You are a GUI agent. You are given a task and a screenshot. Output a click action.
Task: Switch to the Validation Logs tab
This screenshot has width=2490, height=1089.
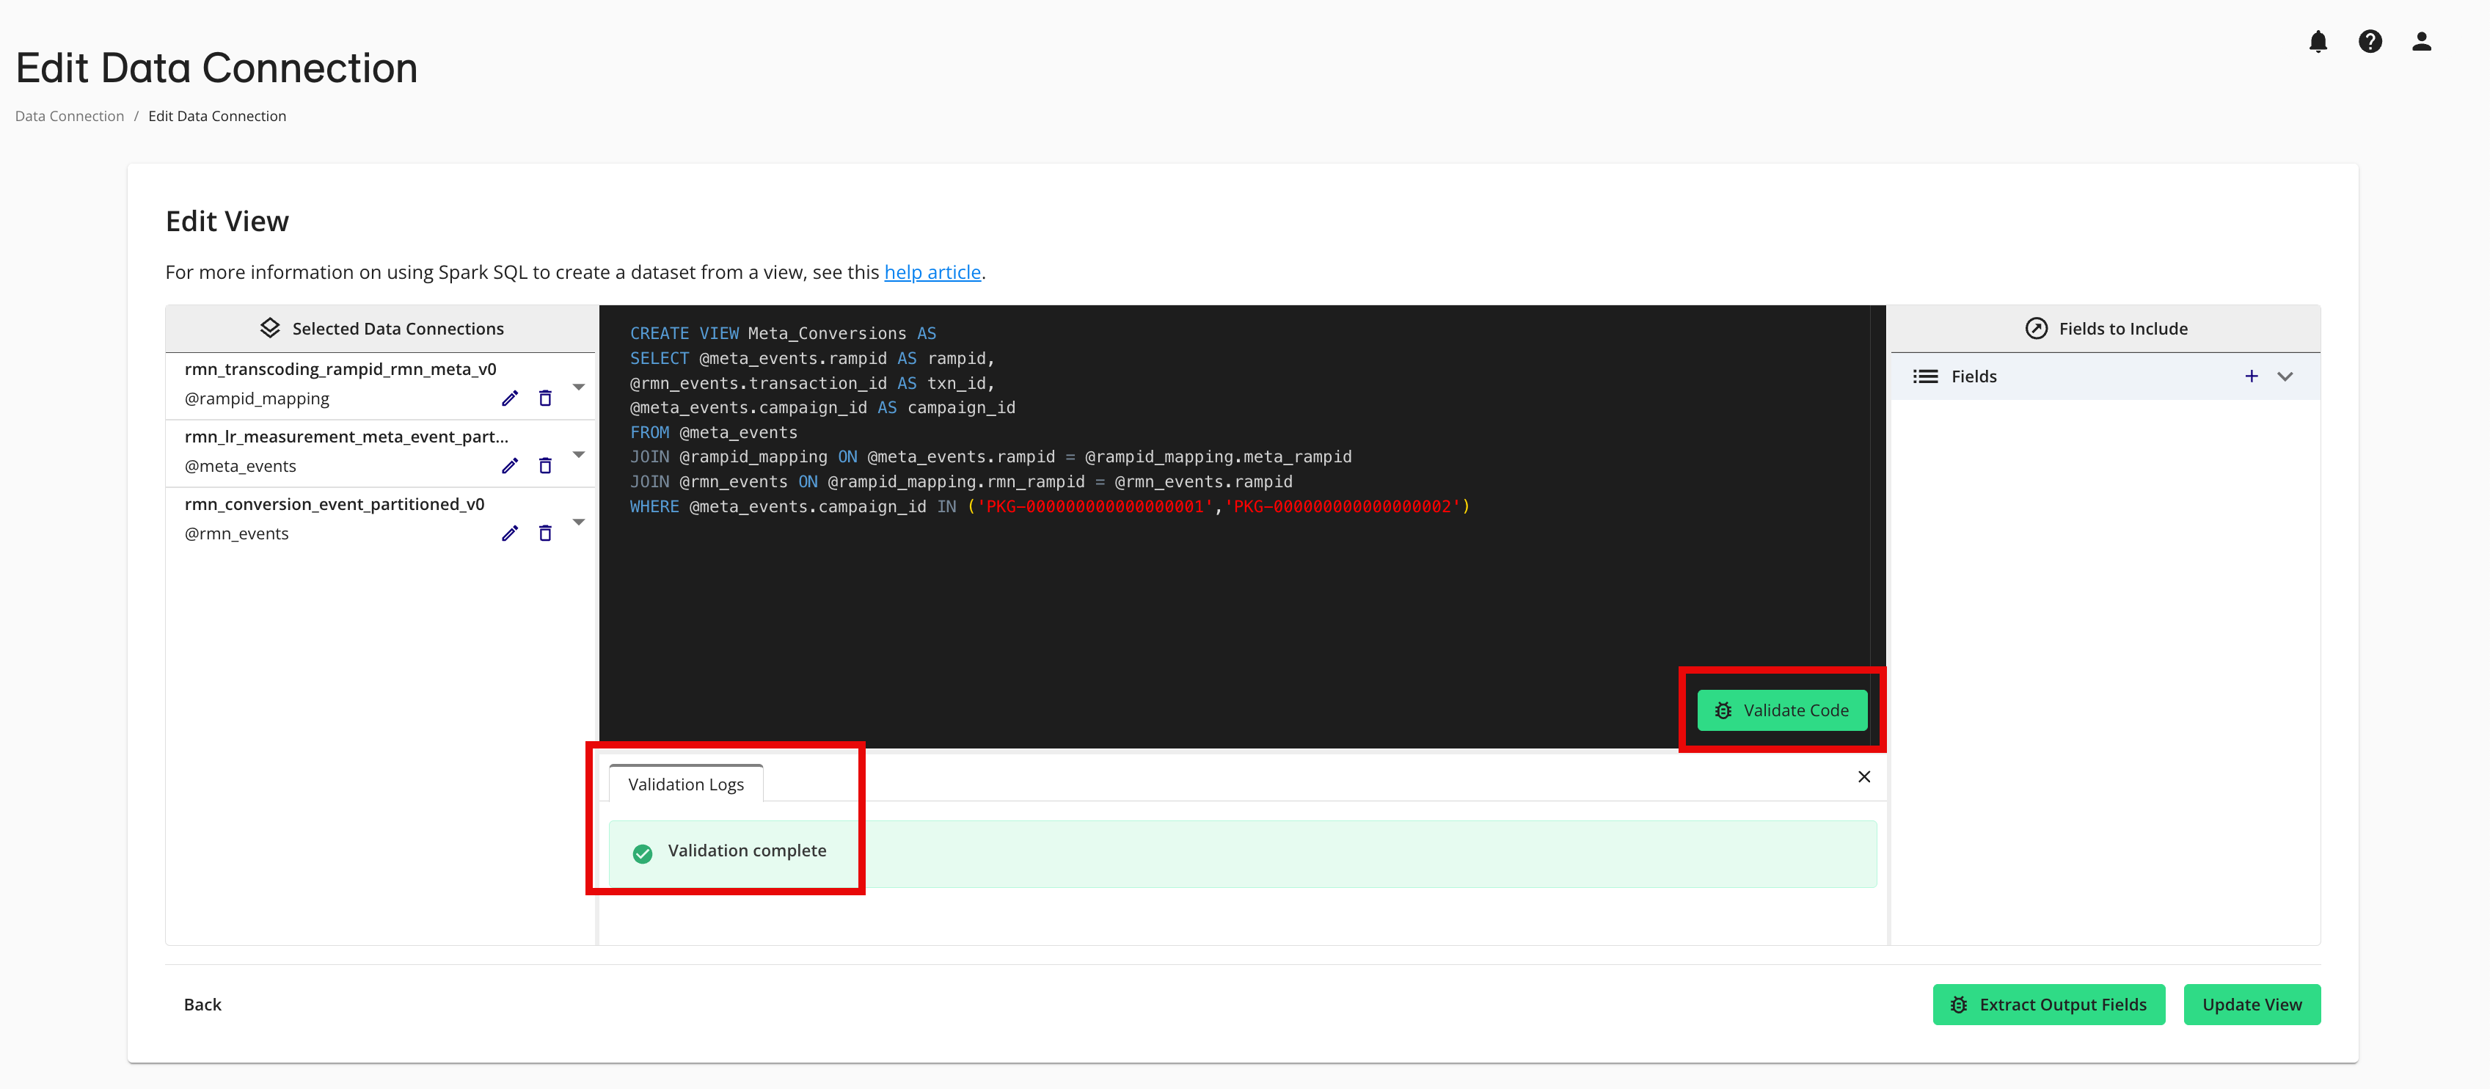686,784
